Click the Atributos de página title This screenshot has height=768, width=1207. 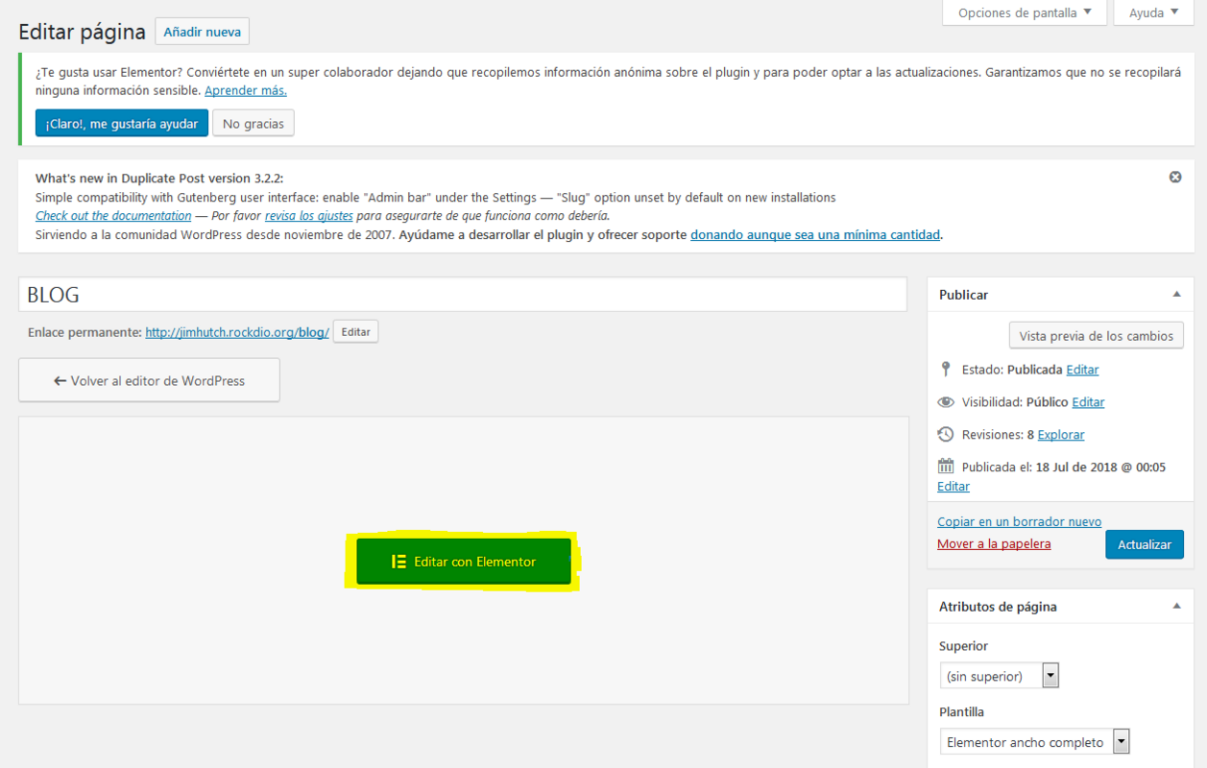[x=998, y=607]
